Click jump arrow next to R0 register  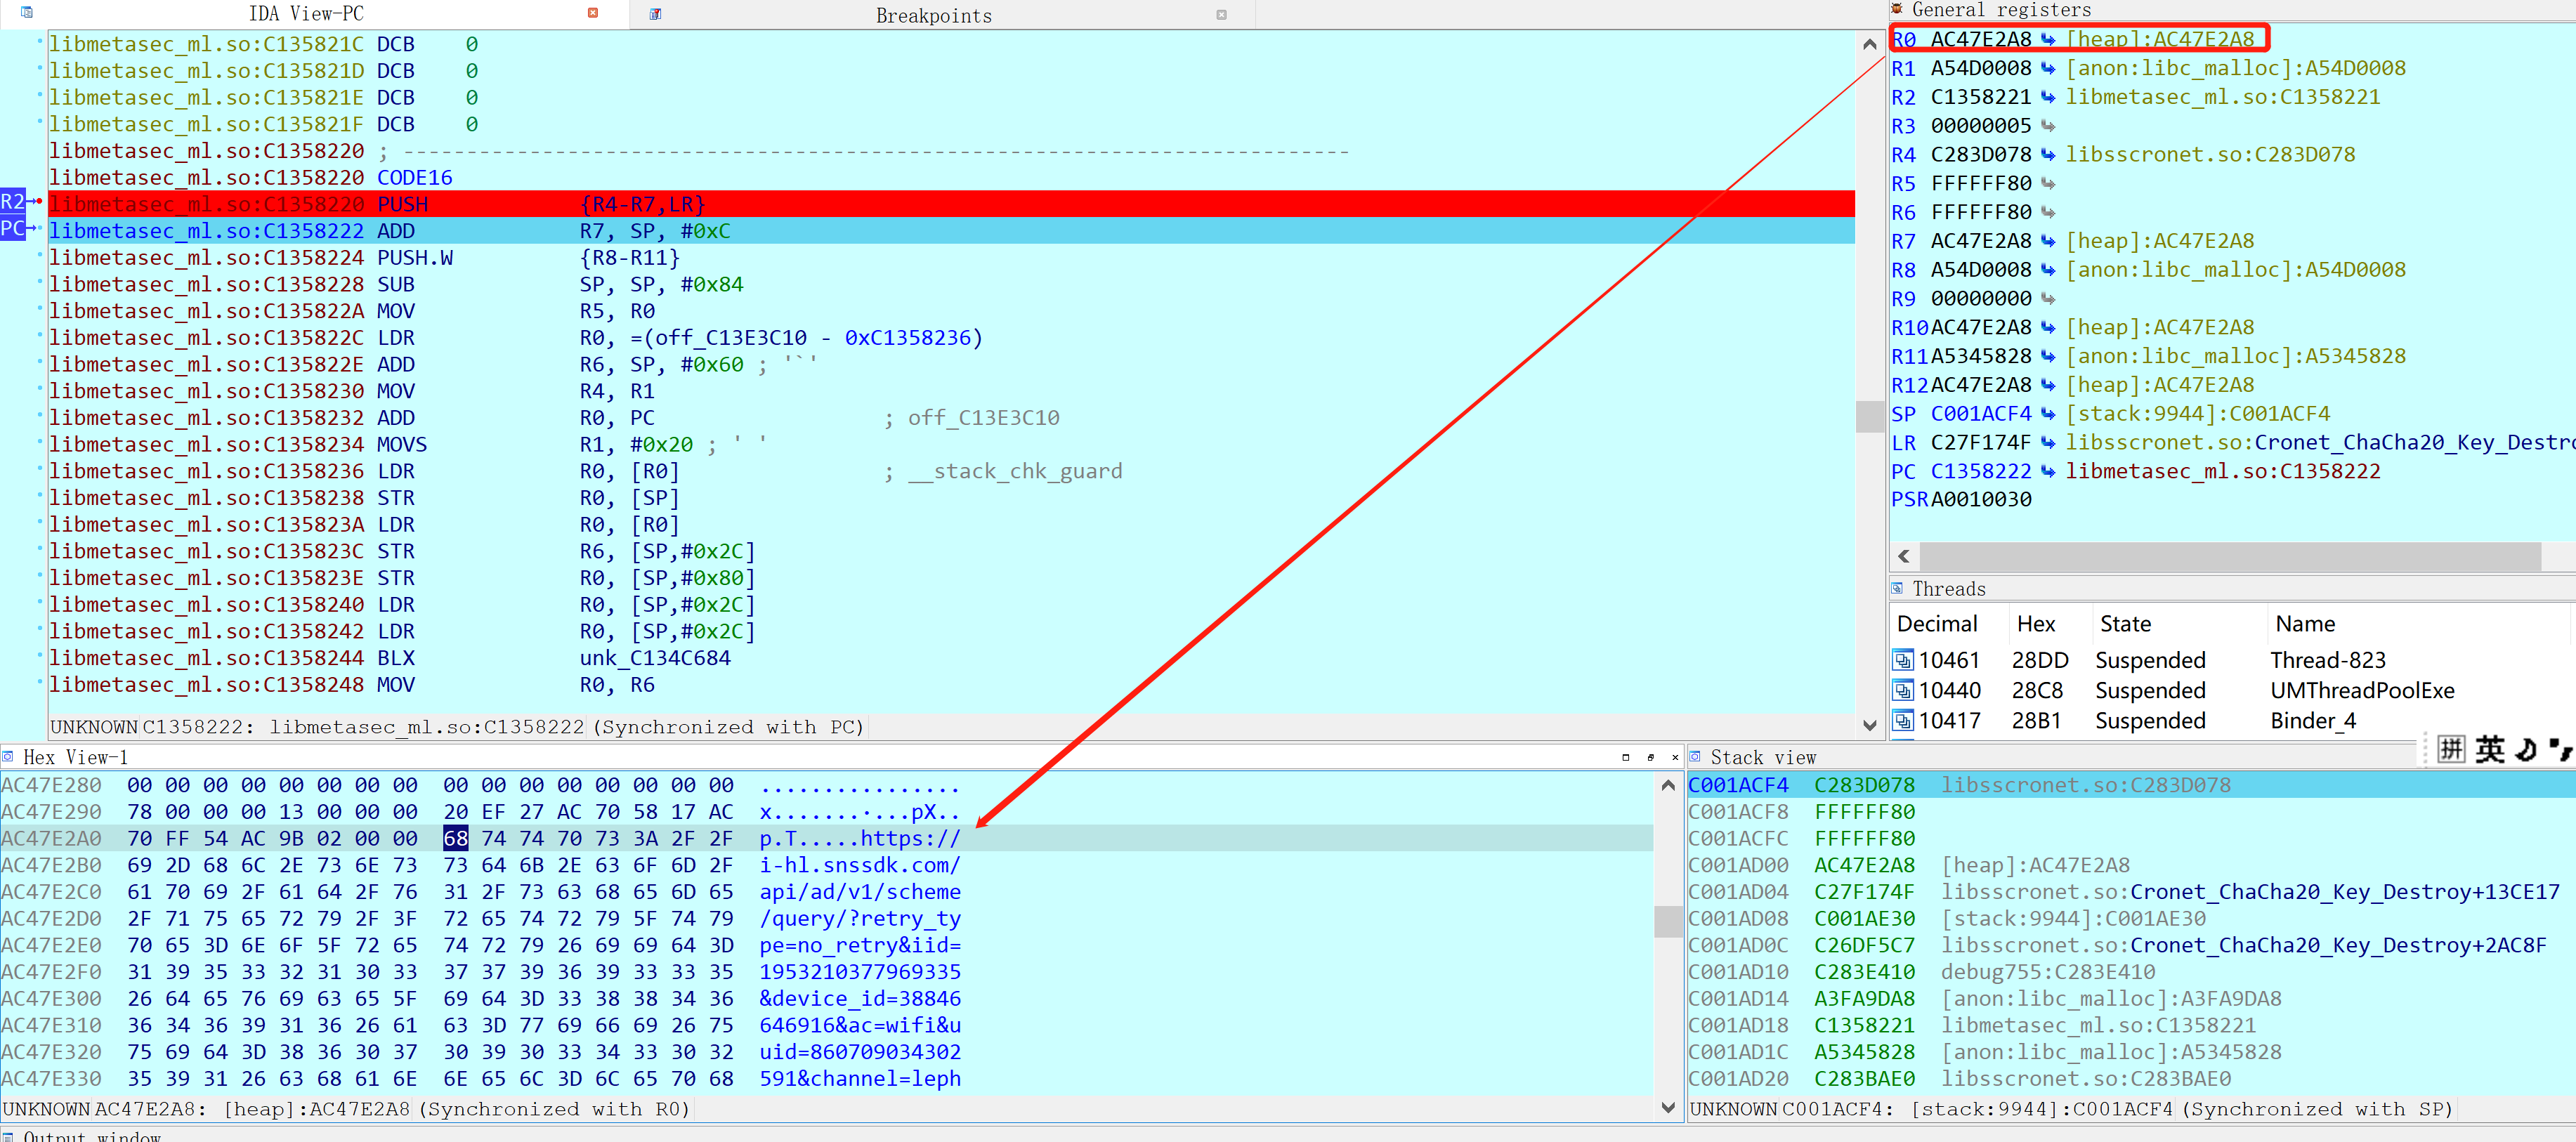(2048, 39)
